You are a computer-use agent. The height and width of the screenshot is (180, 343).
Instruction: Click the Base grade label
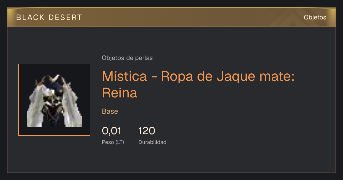coord(110,111)
